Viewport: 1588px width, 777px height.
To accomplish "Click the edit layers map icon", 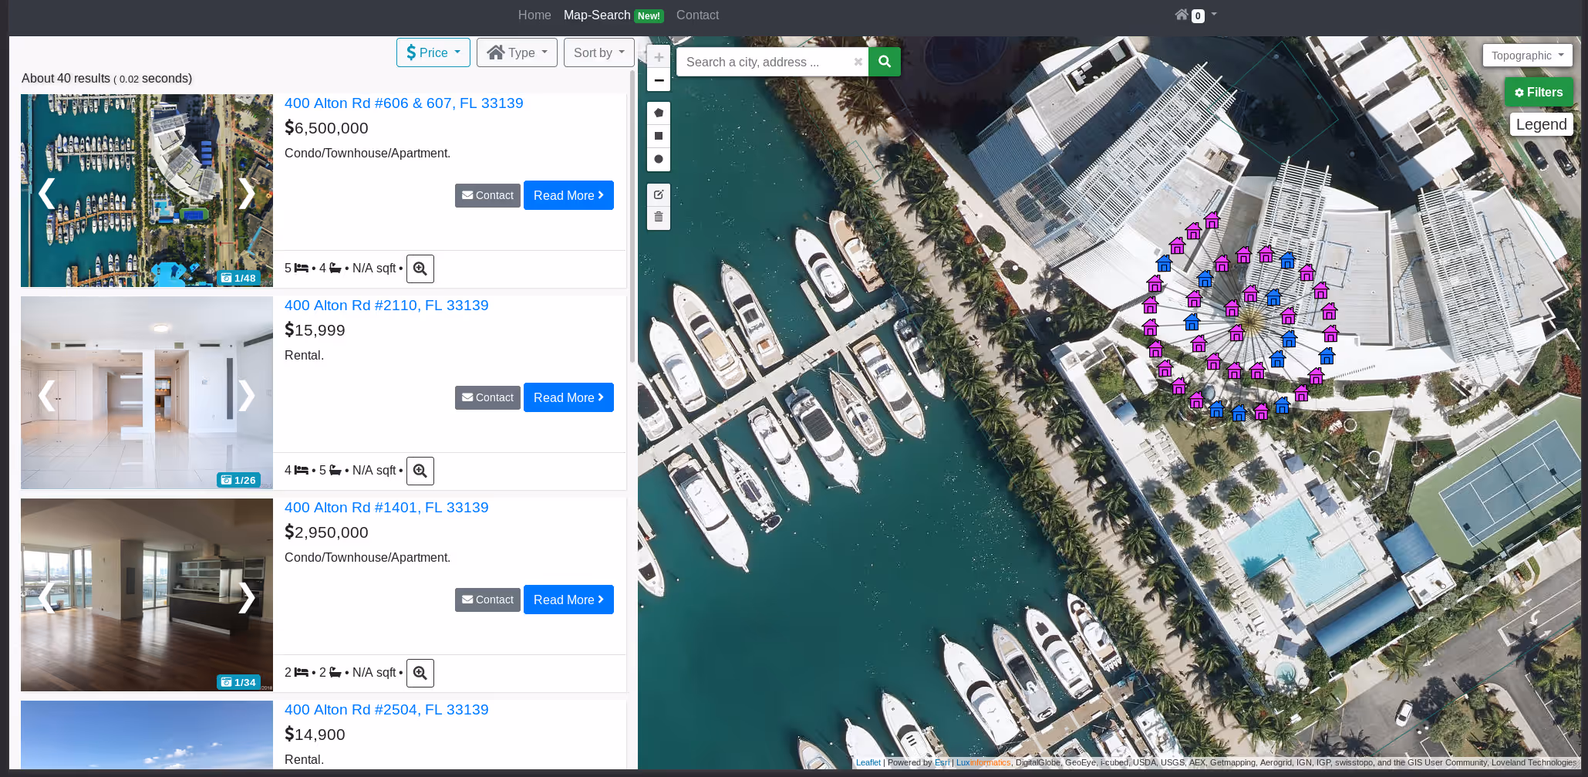I will pyautogui.click(x=658, y=194).
